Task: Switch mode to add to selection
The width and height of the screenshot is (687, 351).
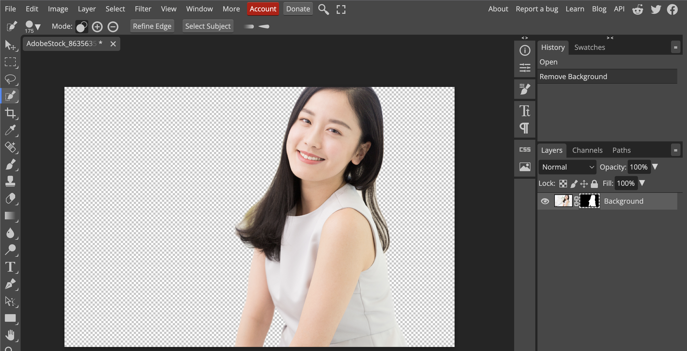Action: coord(97,27)
